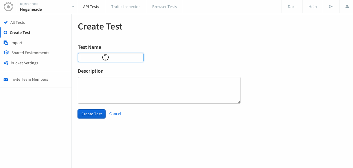Select the API Tests tab
353x168 pixels.
(x=91, y=7)
